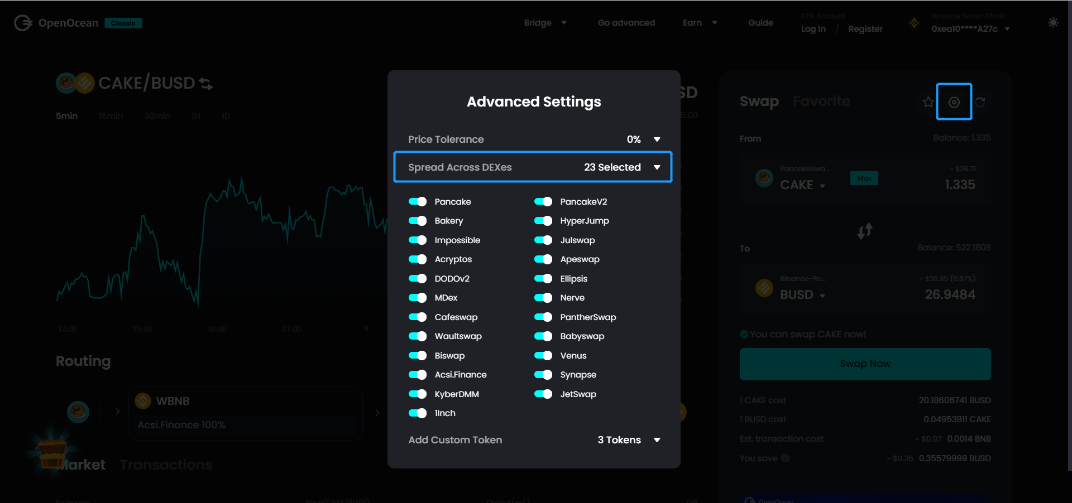
Task: Open the Market tab
Action: click(x=82, y=465)
